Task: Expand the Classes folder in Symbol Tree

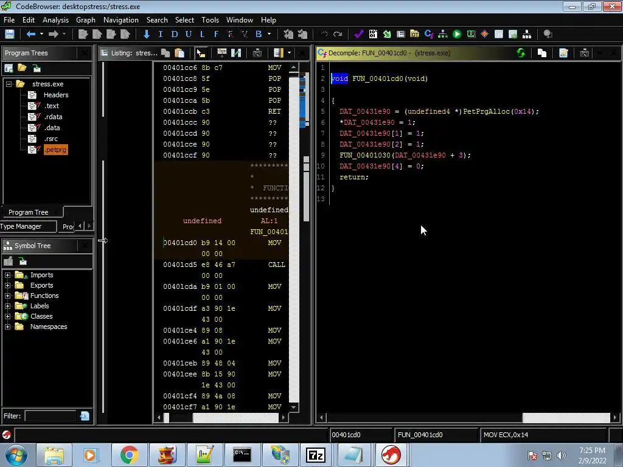Action: 7,316
